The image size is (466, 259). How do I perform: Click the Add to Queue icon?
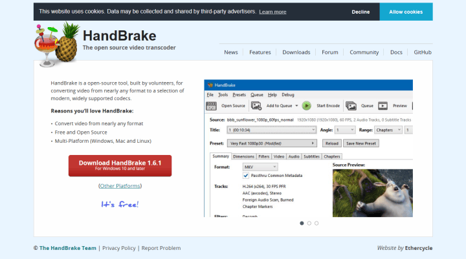point(257,105)
